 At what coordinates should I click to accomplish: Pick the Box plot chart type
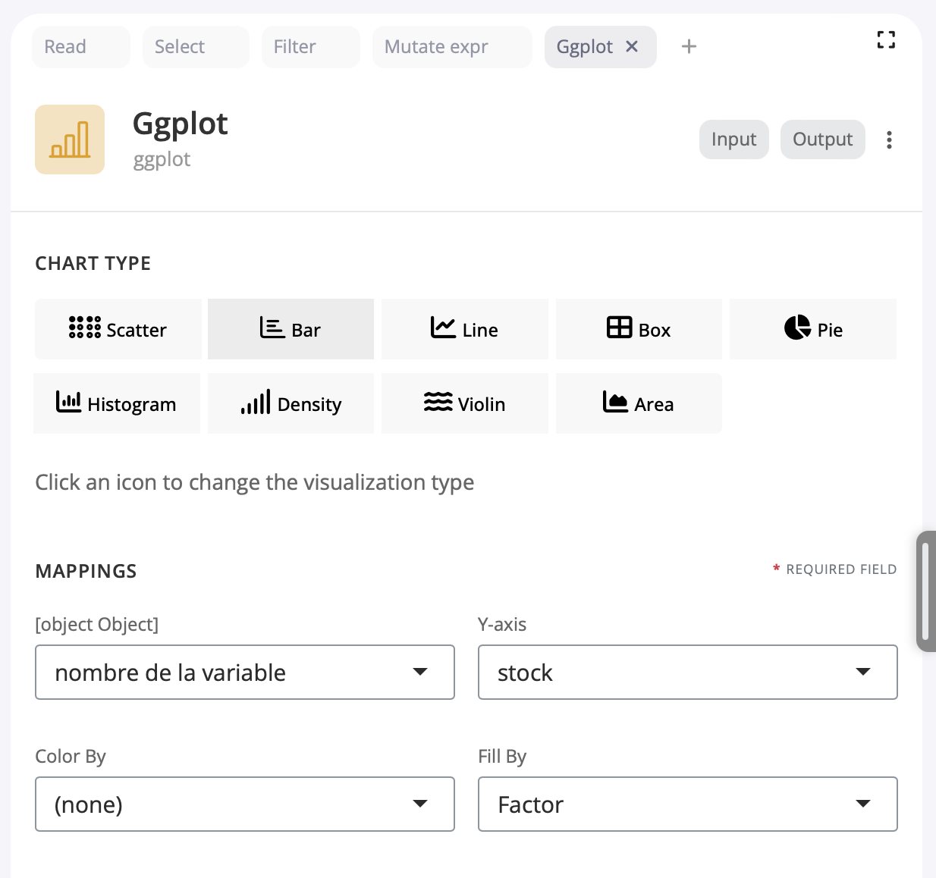(x=639, y=329)
